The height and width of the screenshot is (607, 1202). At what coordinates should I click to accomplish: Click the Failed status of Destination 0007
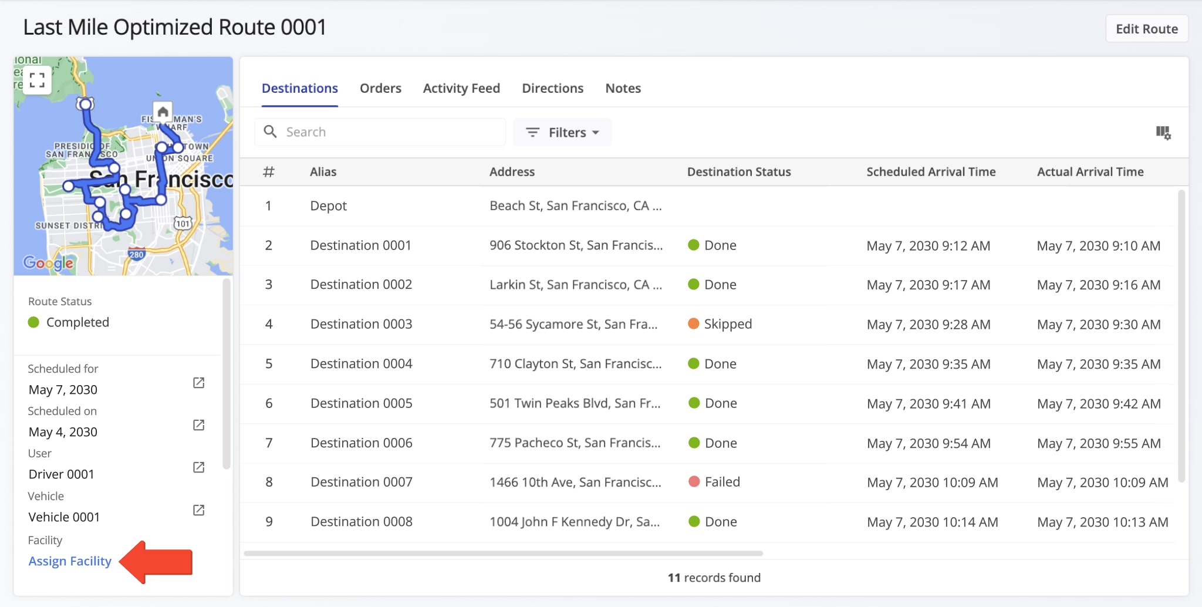[714, 482]
